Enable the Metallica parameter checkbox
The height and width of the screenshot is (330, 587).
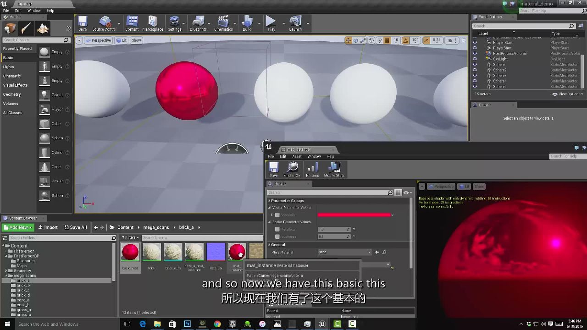[277, 229]
